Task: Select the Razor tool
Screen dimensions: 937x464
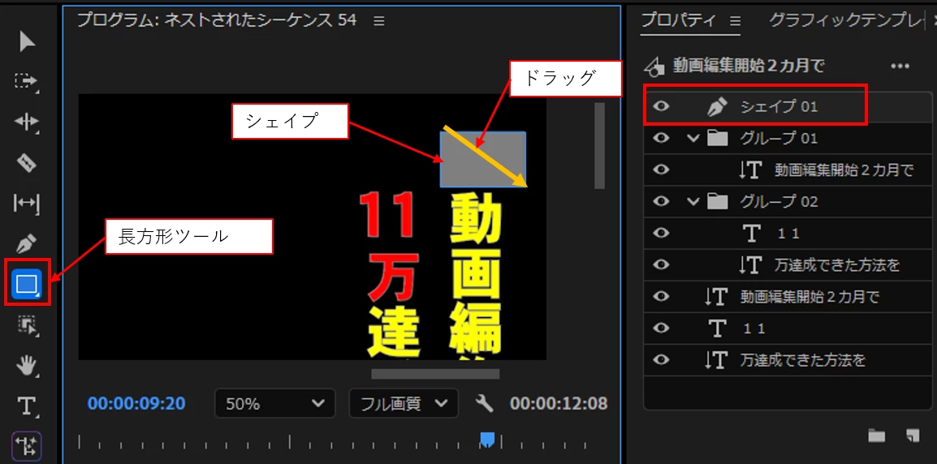Action: click(x=27, y=162)
